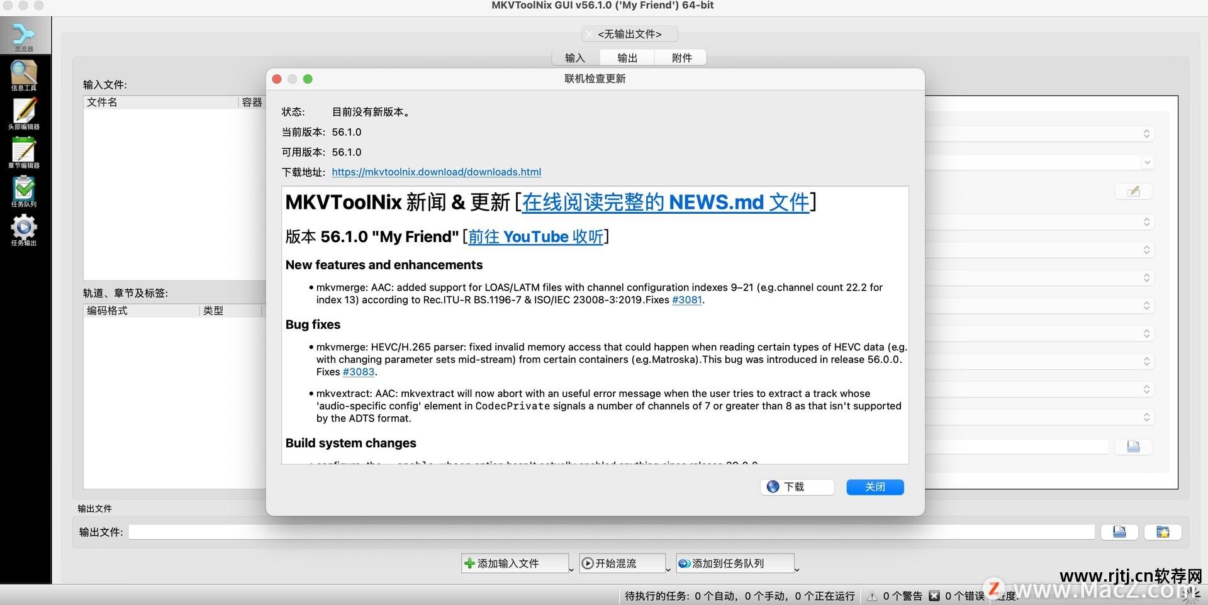The image size is (1208, 605).
Task: Click the 'Build system changes' heading
Action: pos(350,443)
